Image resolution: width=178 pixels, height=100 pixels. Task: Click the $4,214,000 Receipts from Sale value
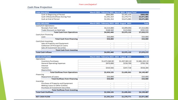pyautogui.click(x=109, y=28)
